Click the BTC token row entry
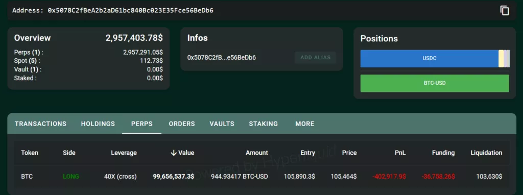Viewport: 523px width, 195px height. tap(27, 176)
